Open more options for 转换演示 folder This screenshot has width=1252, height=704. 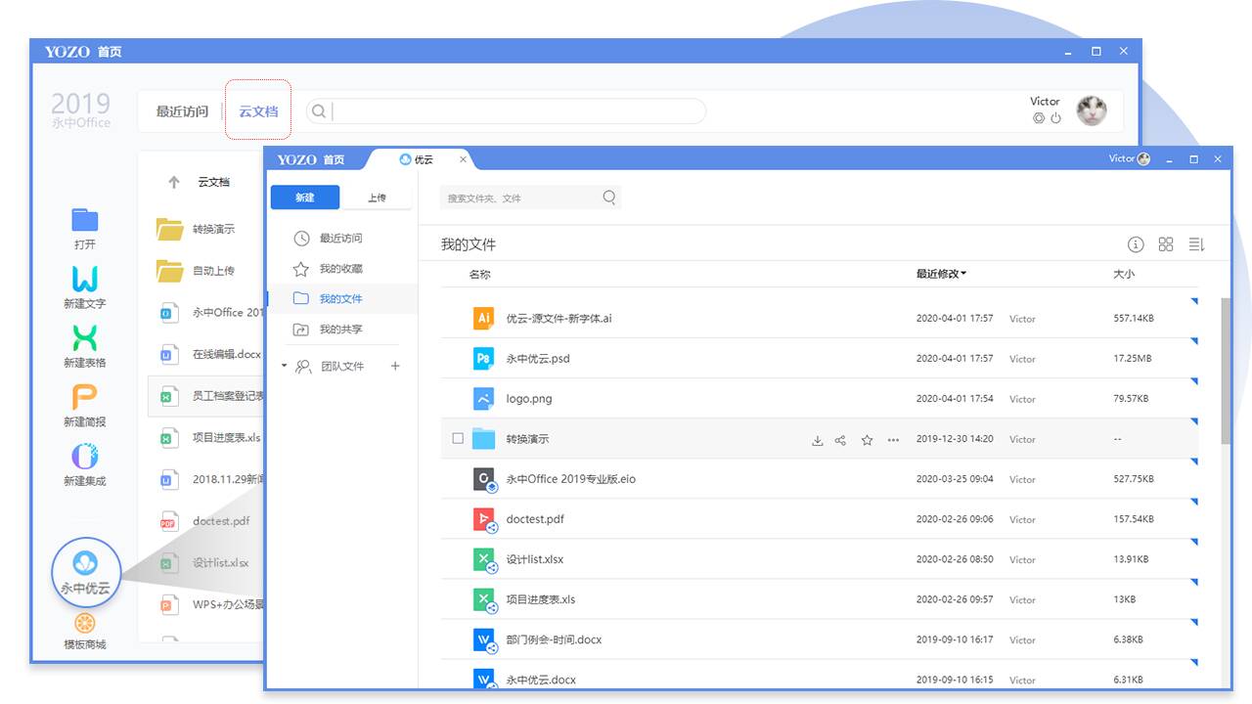click(893, 440)
